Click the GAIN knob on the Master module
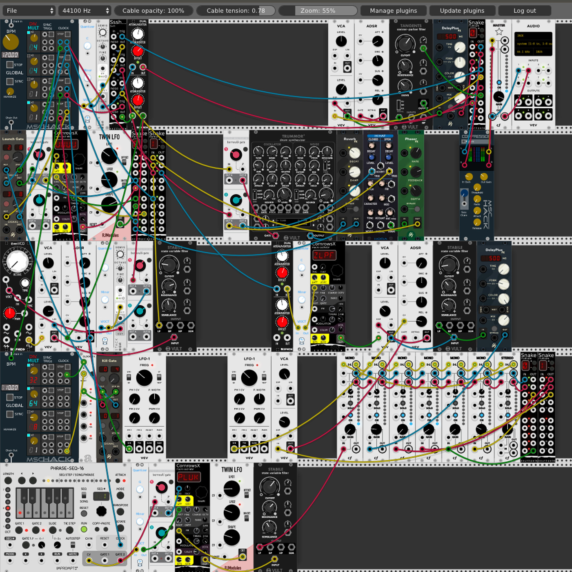Viewport: 572px width, 572px height. click(x=499, y=97)
